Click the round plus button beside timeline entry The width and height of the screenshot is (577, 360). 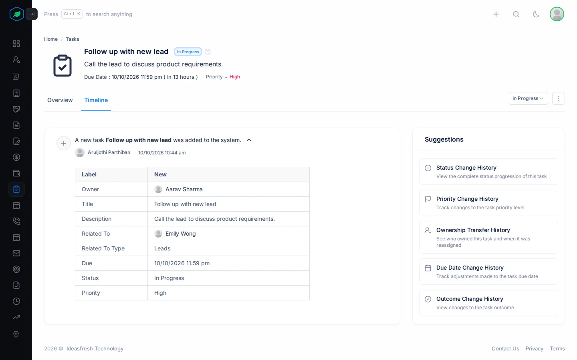pos(64,143)
